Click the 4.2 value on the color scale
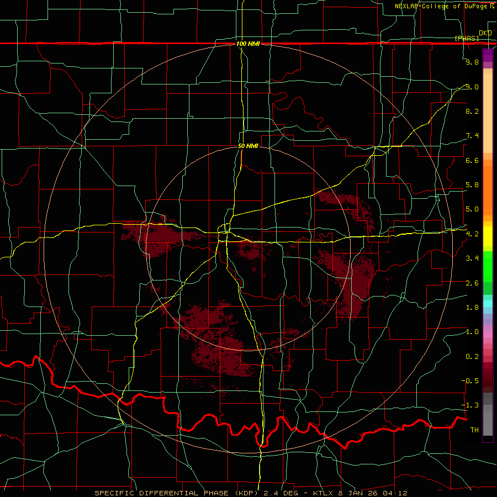The image size is (497, 497). pyautogui.click(x=472, y=234)
